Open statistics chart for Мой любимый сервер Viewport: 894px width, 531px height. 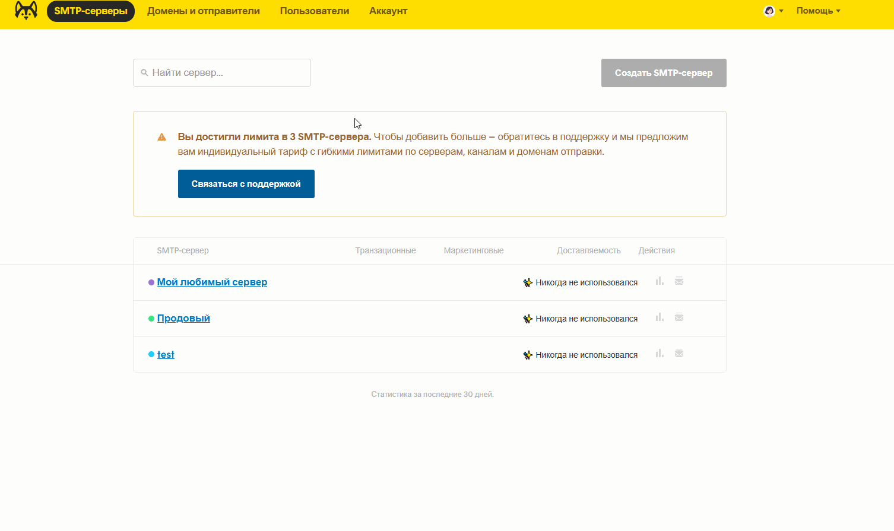click(659, 281)
